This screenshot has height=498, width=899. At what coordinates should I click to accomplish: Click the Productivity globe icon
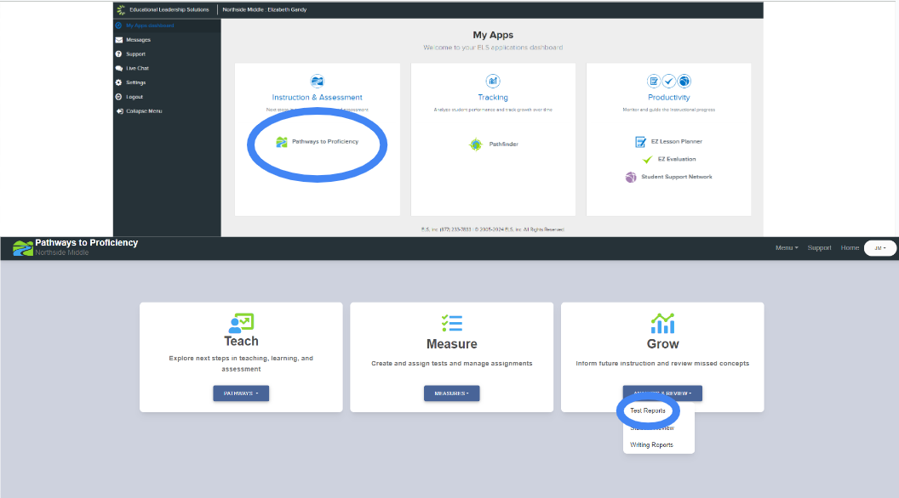click(684, 81)
